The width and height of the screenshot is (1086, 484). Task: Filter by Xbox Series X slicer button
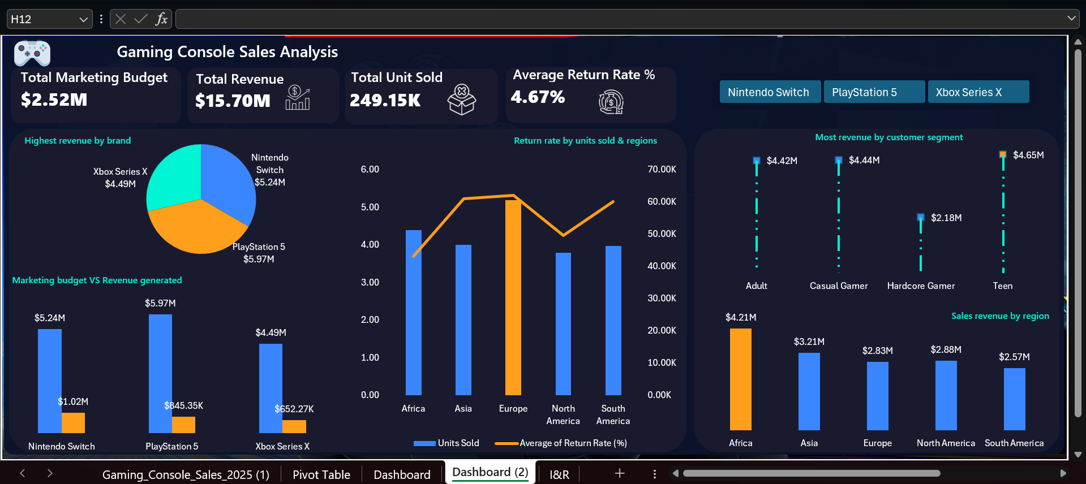[978, 92]
